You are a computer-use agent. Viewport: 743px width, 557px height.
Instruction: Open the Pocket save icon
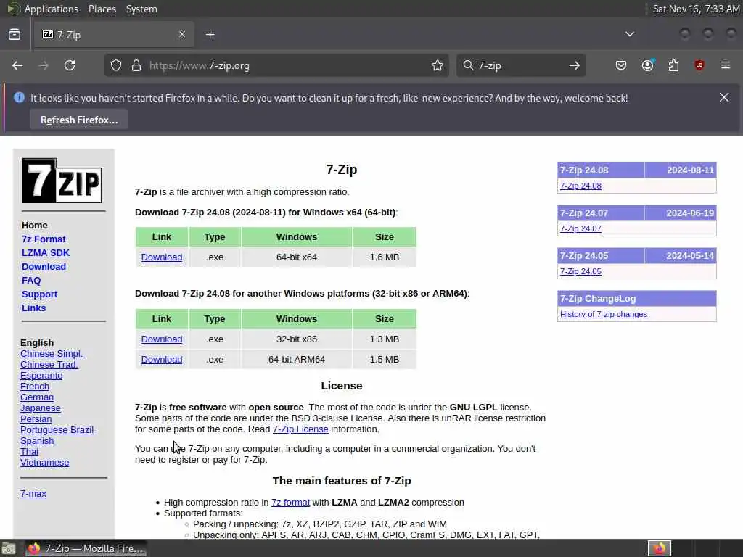[621, 65]
